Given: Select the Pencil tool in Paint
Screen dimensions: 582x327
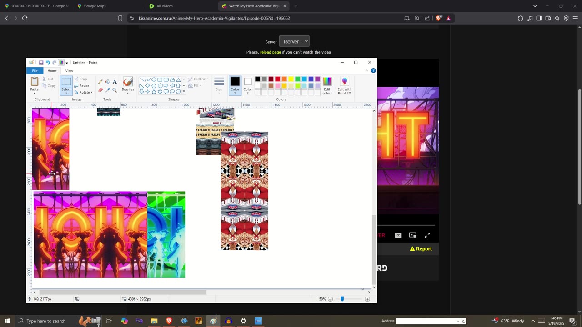Looking at the screenshot, I should (x=100, y=82).
